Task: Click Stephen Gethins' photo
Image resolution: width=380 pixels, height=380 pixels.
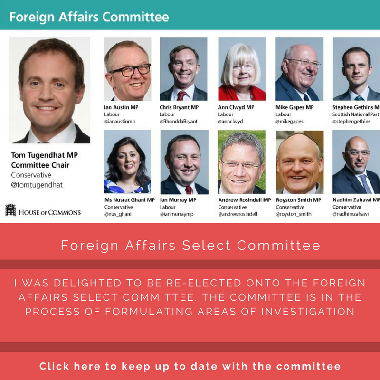Action: tap(356, 69)
